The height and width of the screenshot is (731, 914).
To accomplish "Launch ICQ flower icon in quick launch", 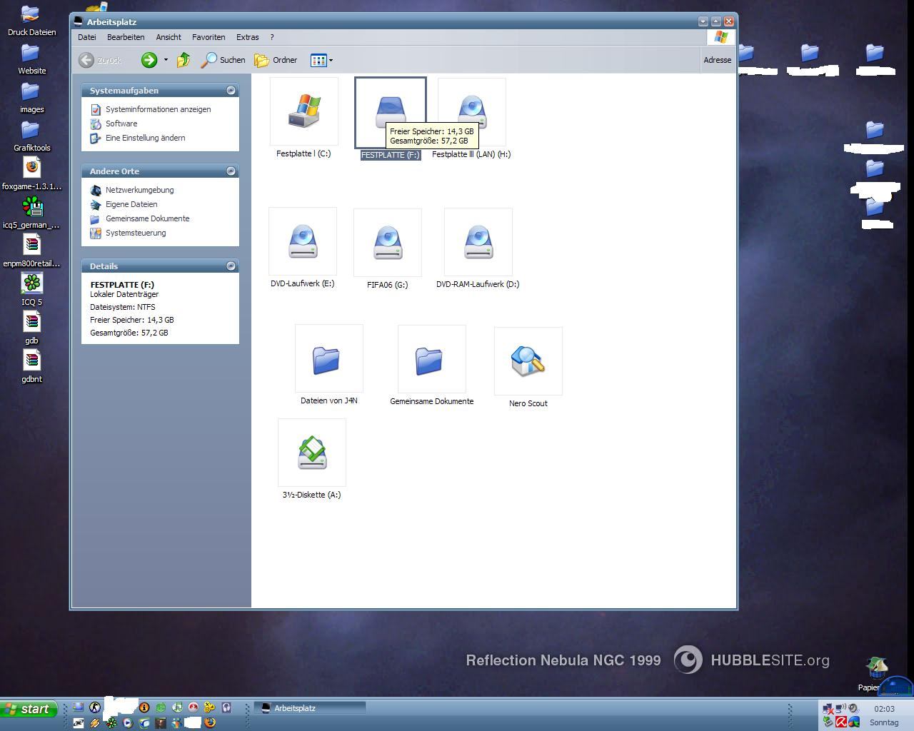I will pos(111,722).
